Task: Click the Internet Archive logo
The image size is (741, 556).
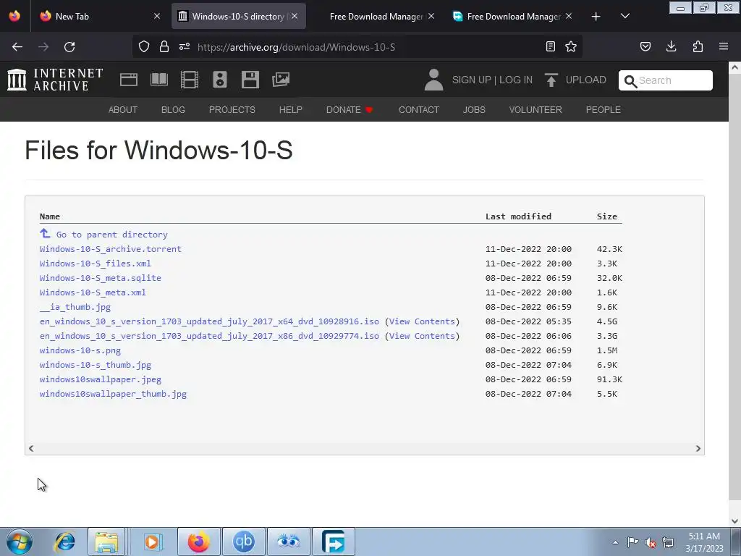Action: click(55, 80)
